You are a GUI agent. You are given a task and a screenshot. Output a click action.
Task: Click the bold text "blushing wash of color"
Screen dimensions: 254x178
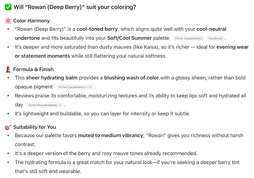(131, 78)
